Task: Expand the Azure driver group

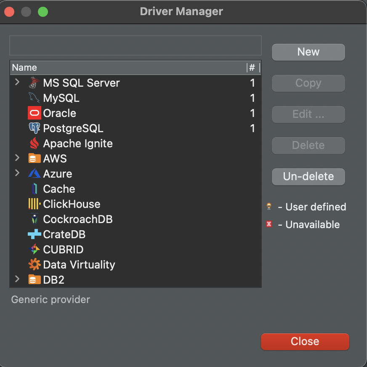Action: pos(17,173)
